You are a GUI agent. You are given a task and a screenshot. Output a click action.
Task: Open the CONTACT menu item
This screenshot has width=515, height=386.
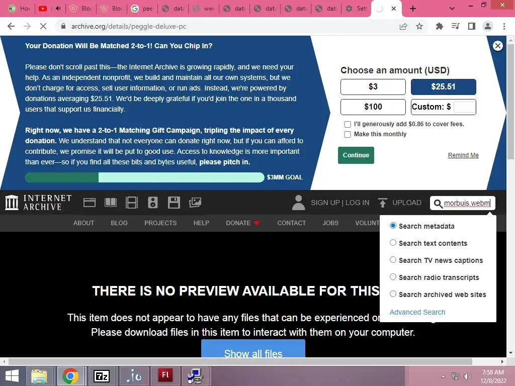tap(291, 223)
